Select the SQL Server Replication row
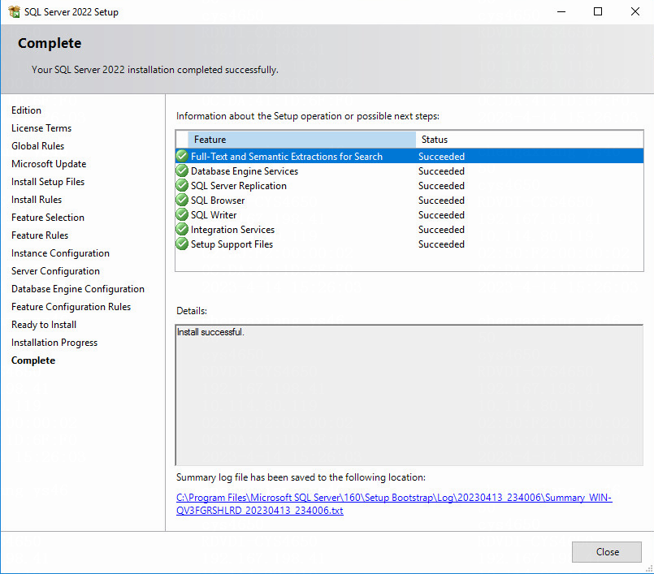This screenshot has width=654, height=574. 409,185
